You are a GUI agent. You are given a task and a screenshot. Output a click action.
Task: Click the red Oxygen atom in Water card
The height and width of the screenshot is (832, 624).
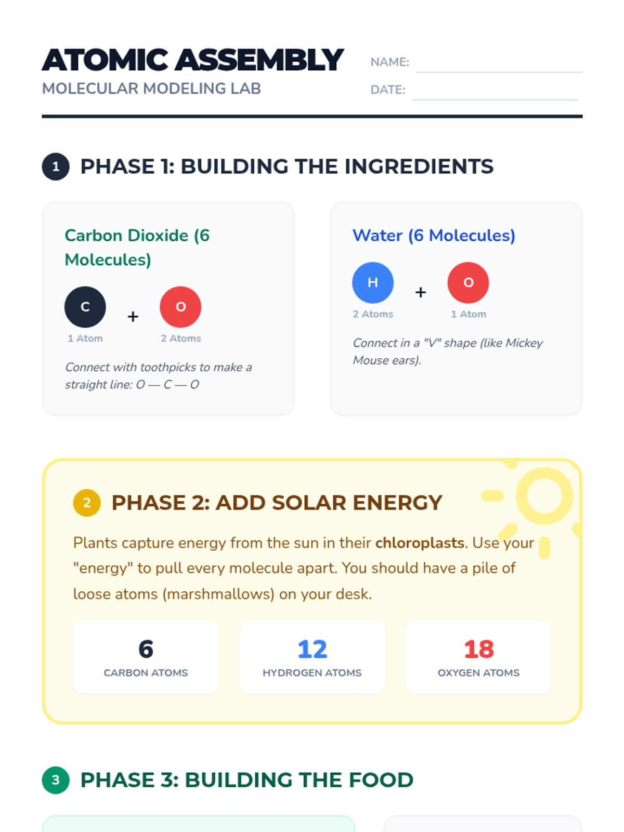[x=468, y=282]
